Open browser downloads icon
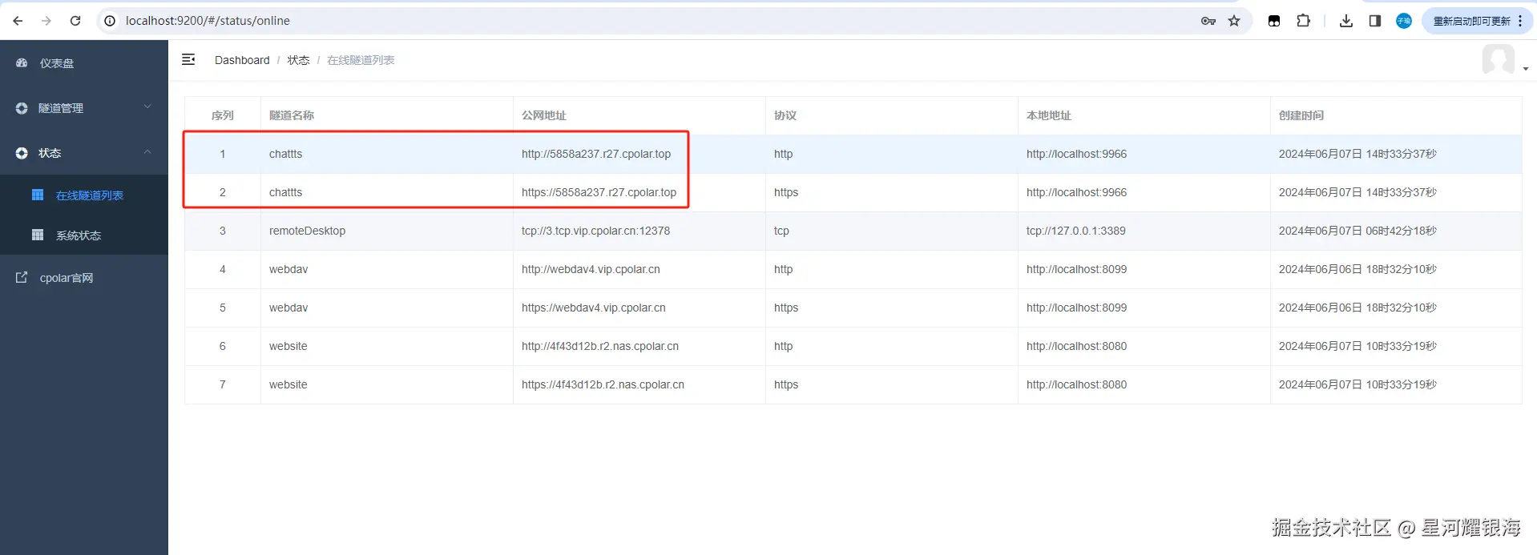The height and width of the screenshot is (555, 1537). pyautogui.click(x=1346, y=21)
